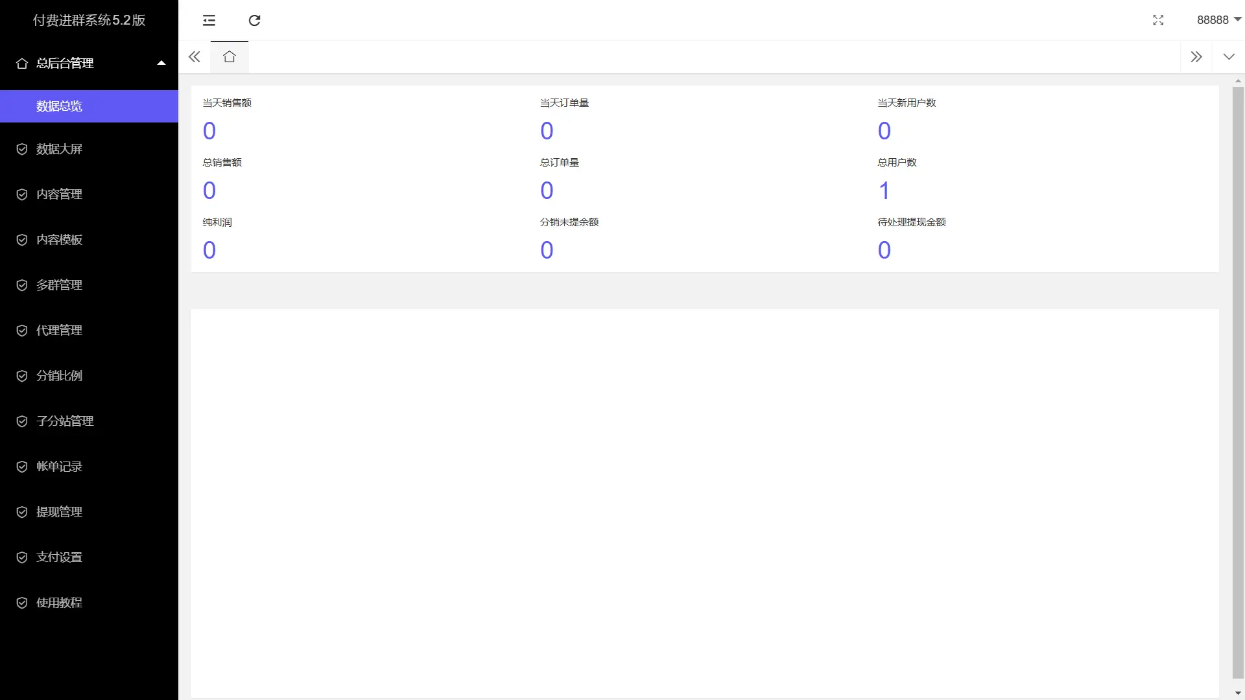Select the home tab icon
The height and width of the screenshot is (700, 1245).
[x=229, y=57]
